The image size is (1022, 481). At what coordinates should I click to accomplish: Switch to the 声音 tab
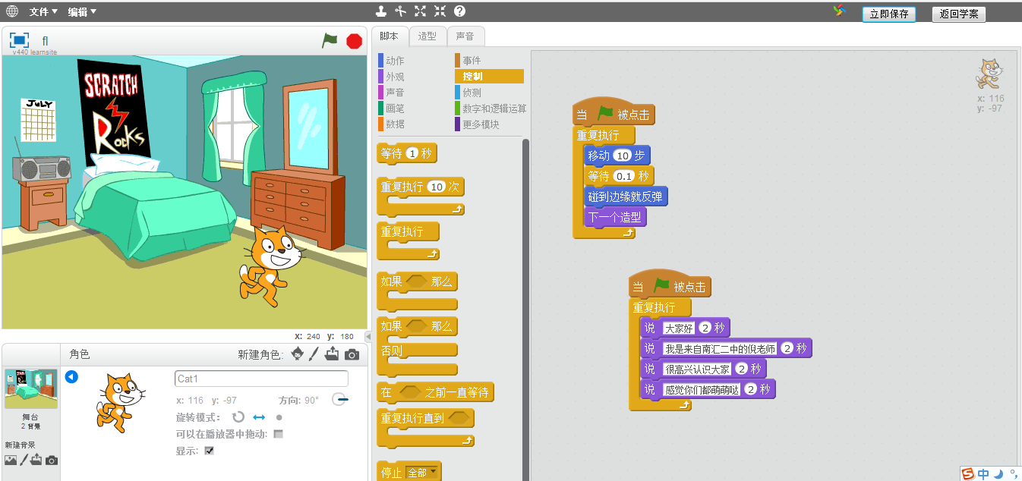[x=465, y=36]
